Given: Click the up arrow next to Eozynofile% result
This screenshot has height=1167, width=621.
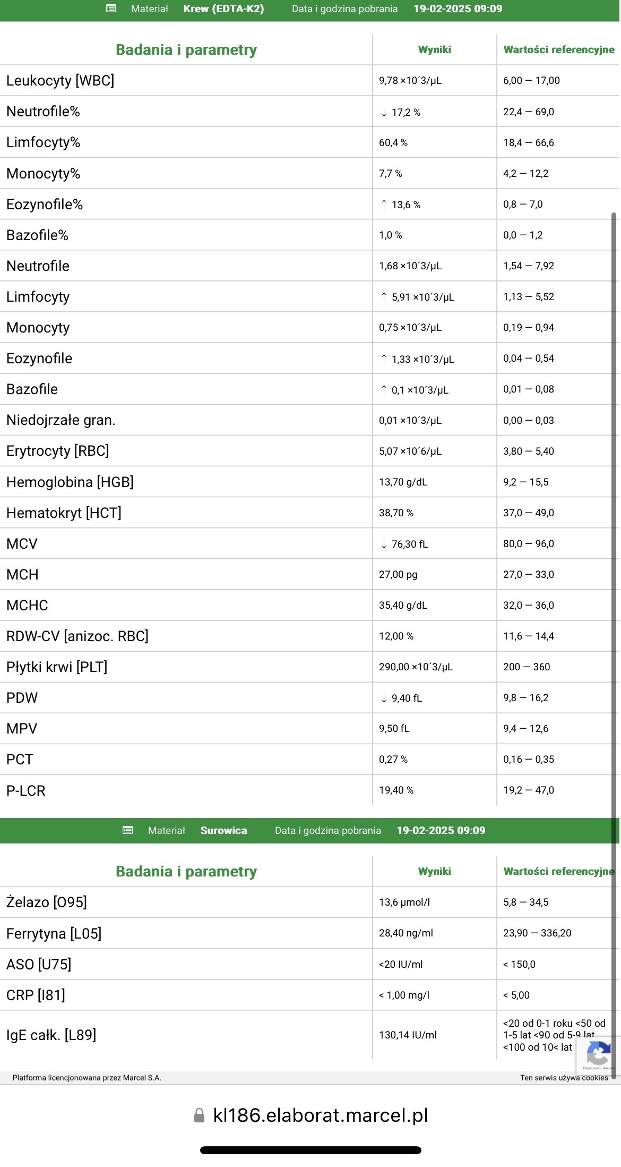Looking at the screenshot, I should (384, 205).
